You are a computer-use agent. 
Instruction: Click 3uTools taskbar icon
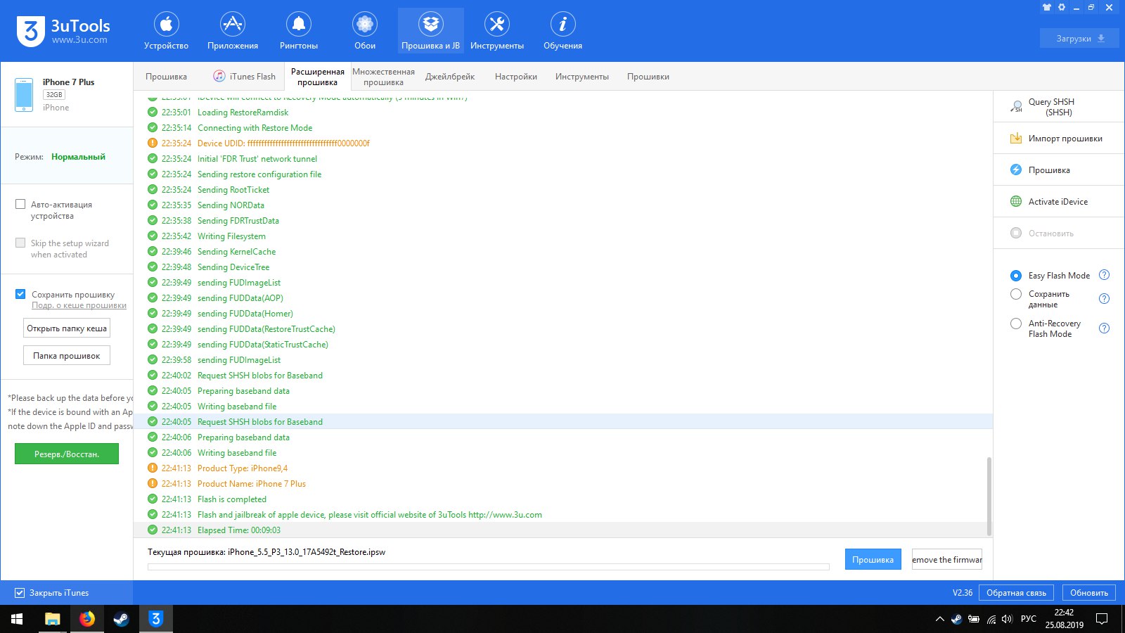pos(155,619)
